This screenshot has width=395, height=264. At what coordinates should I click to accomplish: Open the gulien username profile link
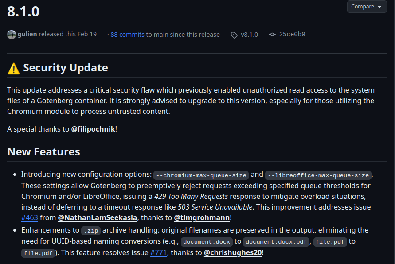(x=27, y=34)
